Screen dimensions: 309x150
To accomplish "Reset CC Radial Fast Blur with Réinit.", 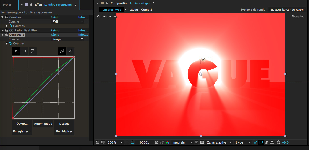I will click(55, 30).
